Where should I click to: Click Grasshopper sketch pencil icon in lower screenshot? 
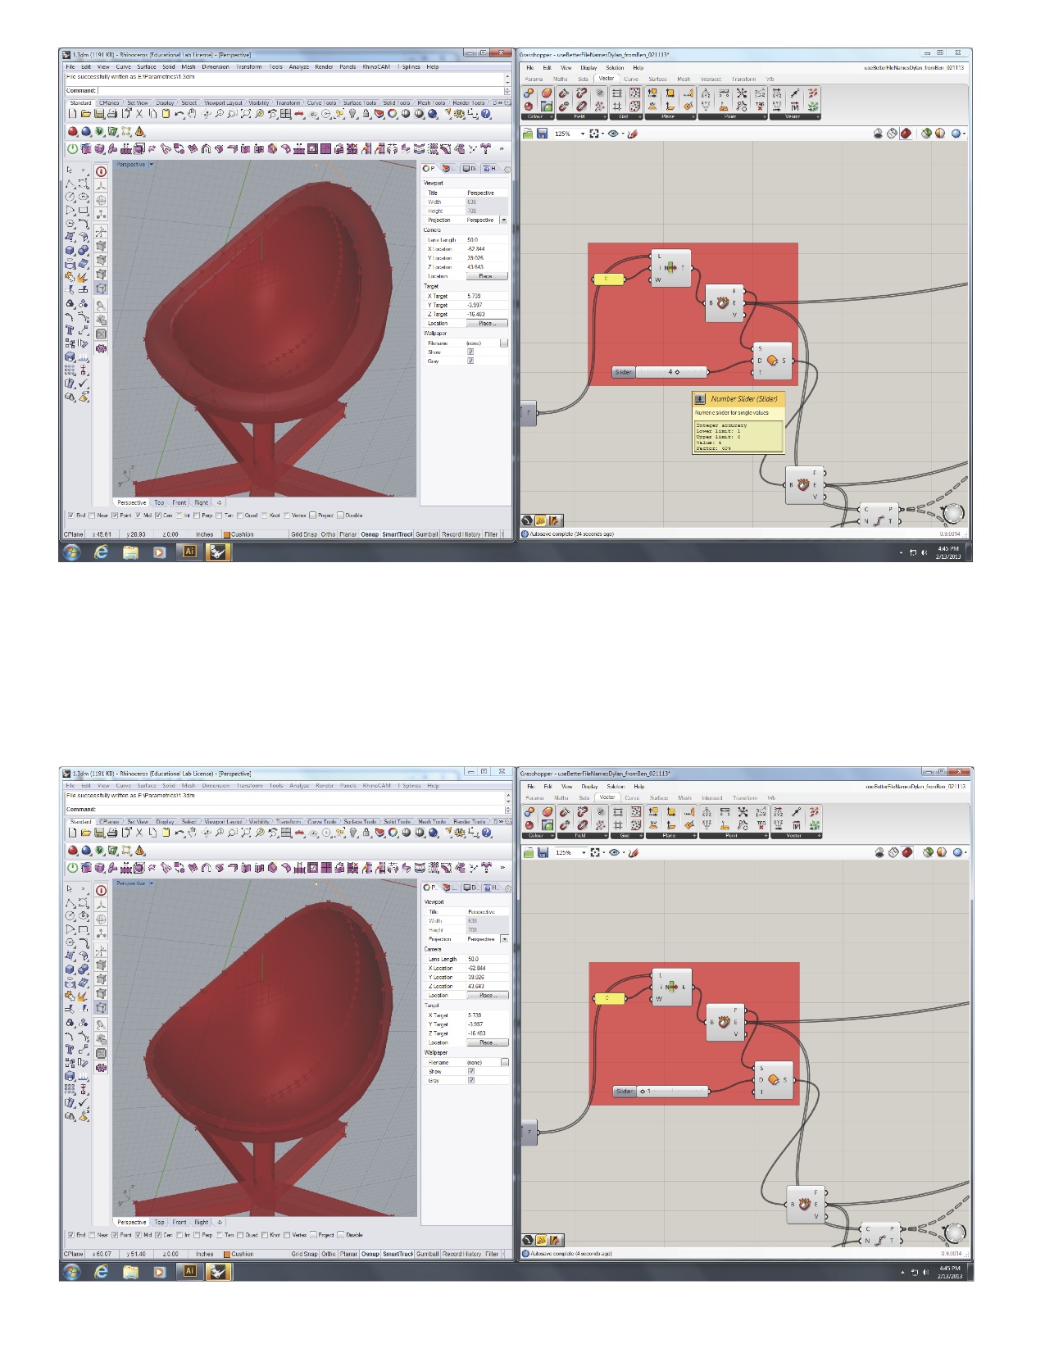[633, 852]
